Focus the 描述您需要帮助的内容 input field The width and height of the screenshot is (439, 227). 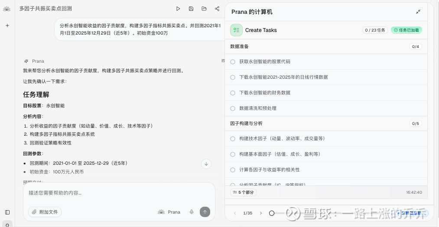coord(119,193)
